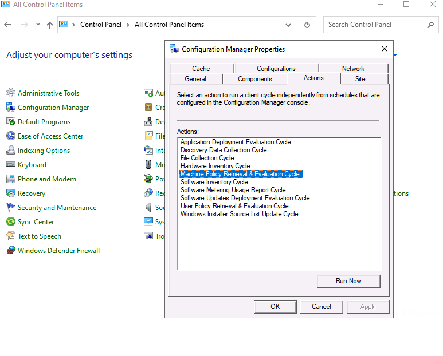
Task: Open the Administrative Tools icon
Action: coord(11,93)
